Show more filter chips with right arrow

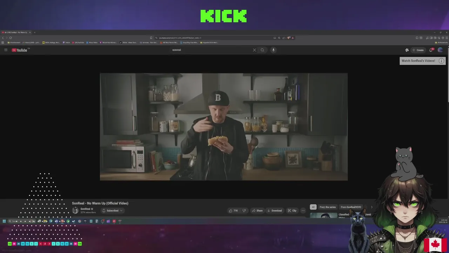pyautogui.click(x=372, y=207)
